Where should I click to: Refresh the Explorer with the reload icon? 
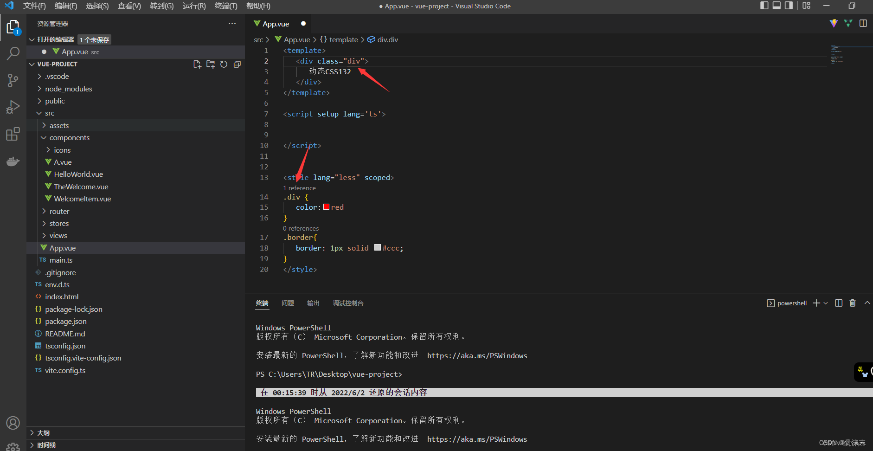pyautogui.click(x=224, y=64)
